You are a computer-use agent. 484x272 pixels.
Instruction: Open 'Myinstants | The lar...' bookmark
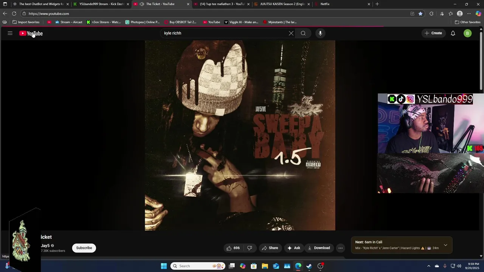280,22
